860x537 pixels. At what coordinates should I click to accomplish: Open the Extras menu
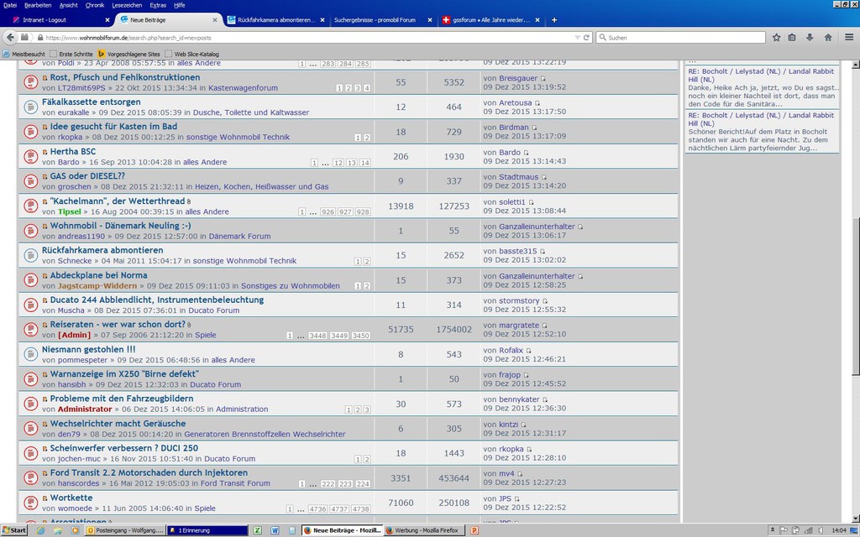tap(158, 5)
